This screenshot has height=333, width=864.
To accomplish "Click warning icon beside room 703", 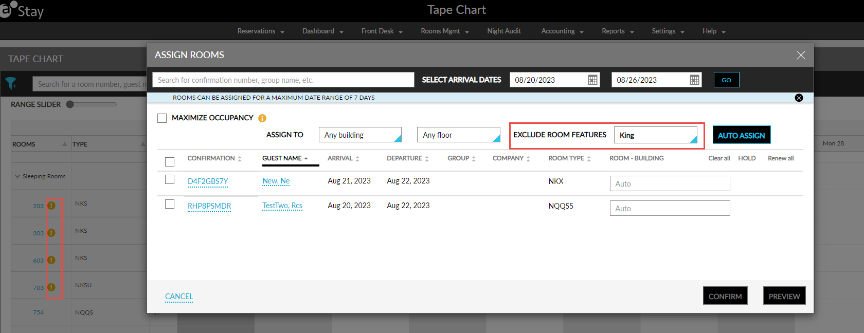I will [x=51, y=287].
